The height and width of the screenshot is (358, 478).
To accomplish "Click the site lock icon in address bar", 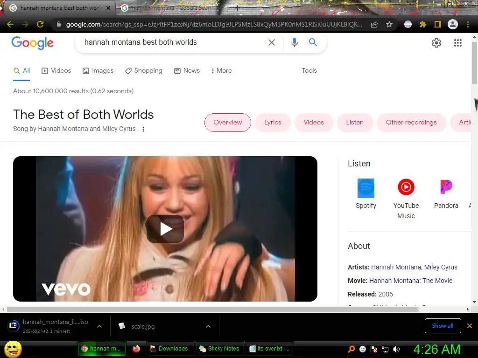I will (59, 24).
